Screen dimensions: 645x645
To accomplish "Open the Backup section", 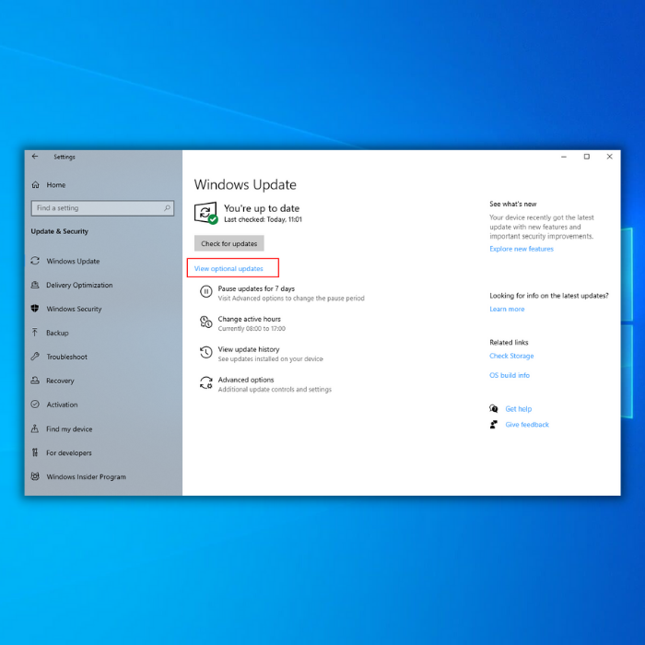I will click(x=57, y=333).
